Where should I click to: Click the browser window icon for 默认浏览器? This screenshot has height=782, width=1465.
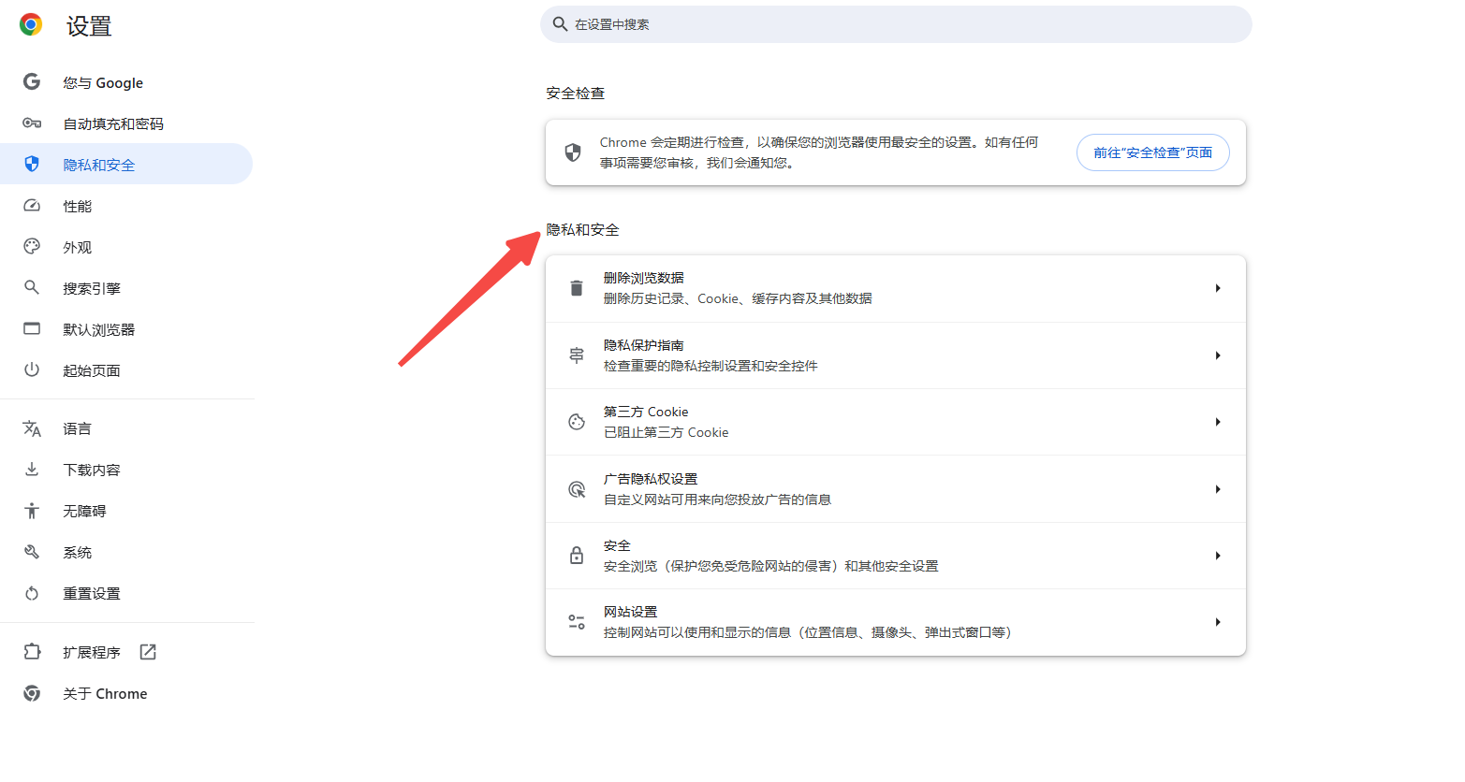32,329
